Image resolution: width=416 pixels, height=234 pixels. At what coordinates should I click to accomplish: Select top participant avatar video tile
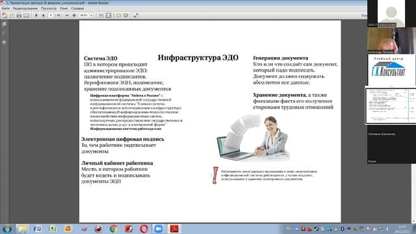pyautogui.click(x=391, y=13)
